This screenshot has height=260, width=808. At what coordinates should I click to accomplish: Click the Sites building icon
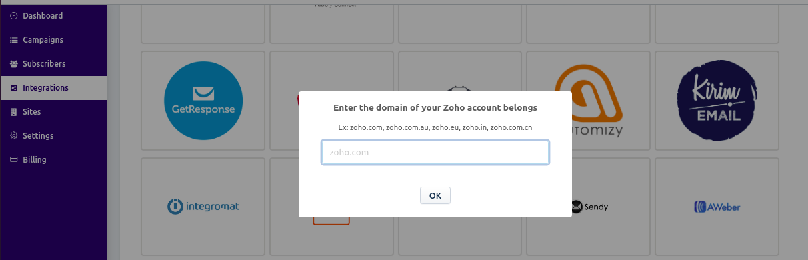click(14, 112)
